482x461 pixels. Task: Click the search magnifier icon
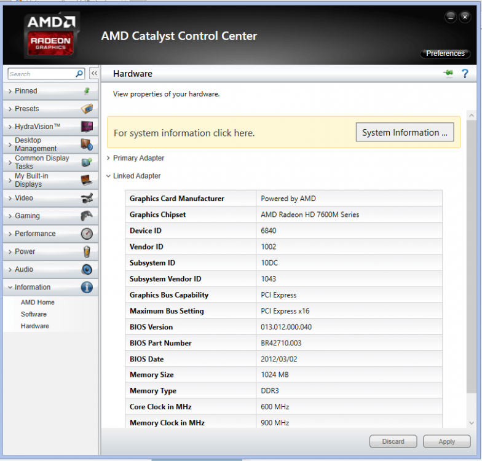coord(79,74)
